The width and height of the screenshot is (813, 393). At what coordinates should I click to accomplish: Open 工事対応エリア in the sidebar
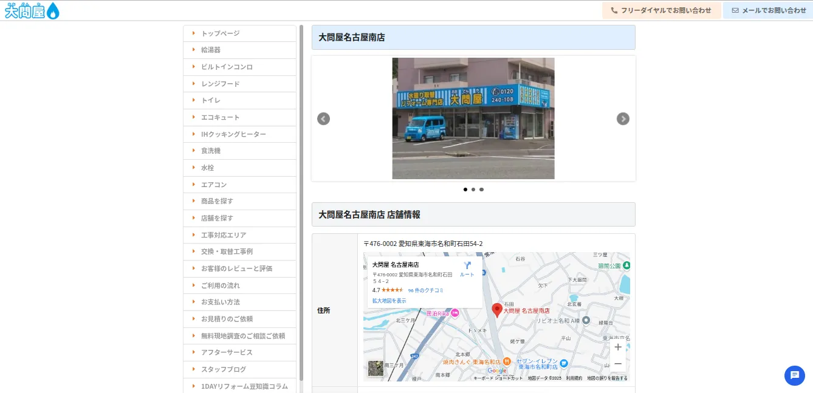pos(239,235)
